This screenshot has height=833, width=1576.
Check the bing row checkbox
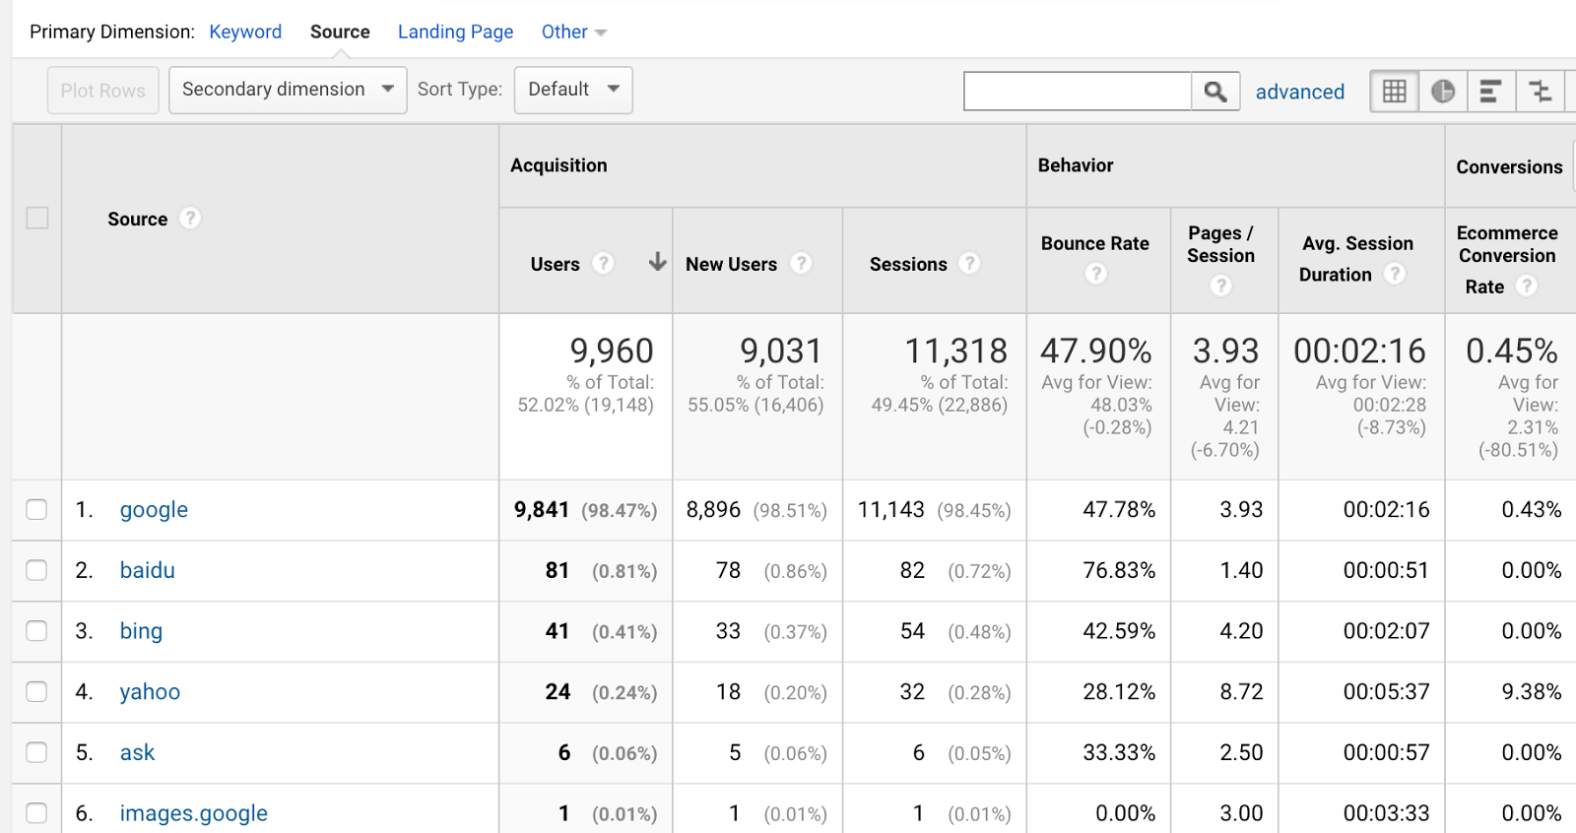[36, 631]
